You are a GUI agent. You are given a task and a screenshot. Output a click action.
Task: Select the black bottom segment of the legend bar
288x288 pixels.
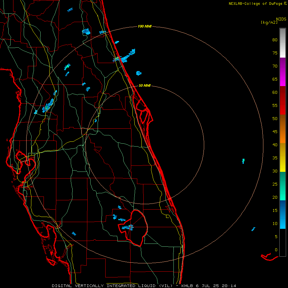click(283, 243)
